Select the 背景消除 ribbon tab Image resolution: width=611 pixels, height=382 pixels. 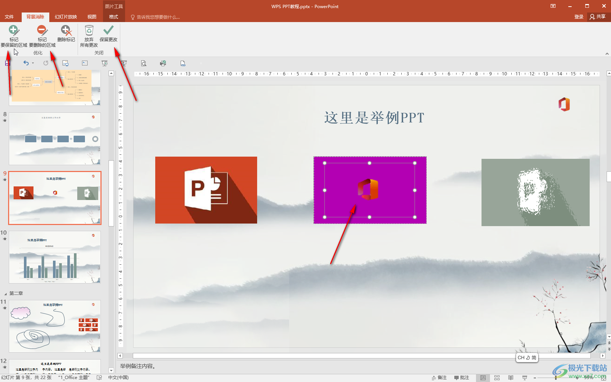coord(35,17)
